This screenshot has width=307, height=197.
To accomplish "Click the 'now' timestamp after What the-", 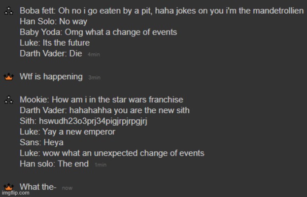I will point(67,188).
